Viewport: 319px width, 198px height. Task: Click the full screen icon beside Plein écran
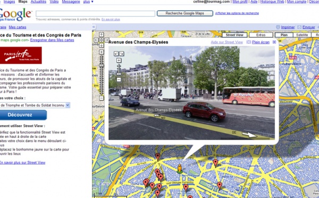pos(249,42)
